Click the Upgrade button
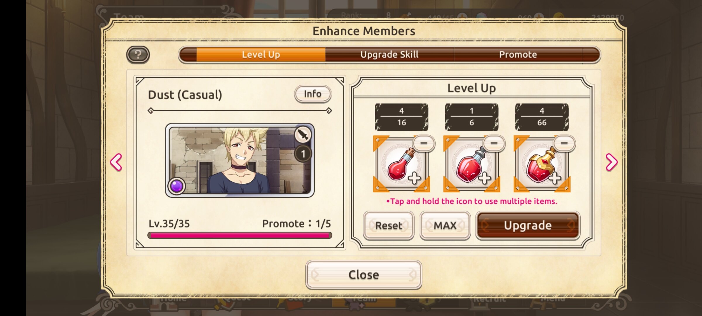Viewport: 702px width, 316px height. click(528, 226)
